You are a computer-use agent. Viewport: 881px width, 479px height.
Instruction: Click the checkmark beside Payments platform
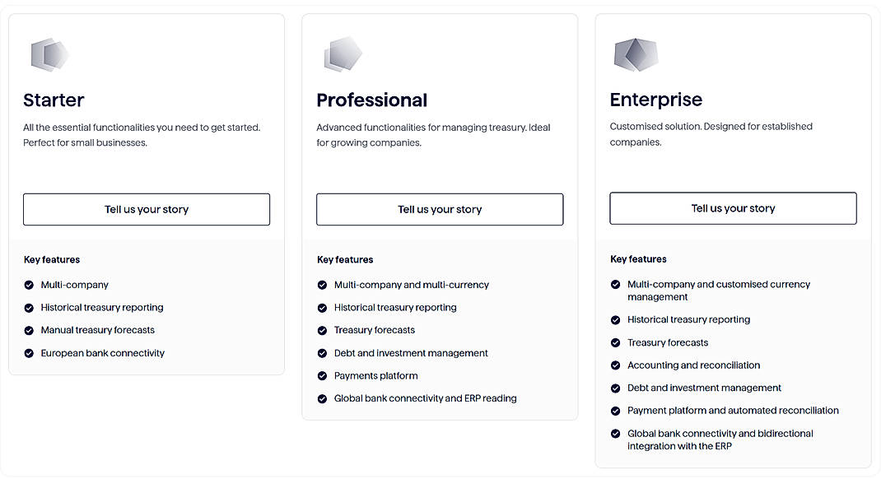(321, 376)
